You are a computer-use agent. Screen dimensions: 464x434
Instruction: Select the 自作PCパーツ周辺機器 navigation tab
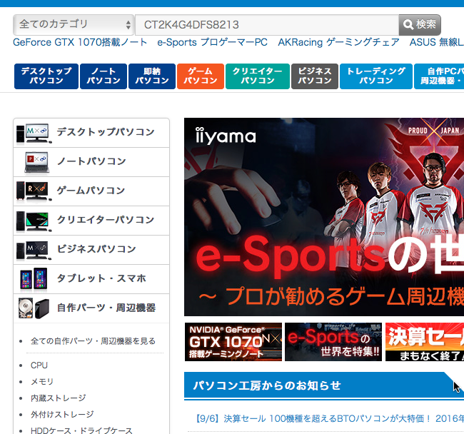[x=439, y=76]
